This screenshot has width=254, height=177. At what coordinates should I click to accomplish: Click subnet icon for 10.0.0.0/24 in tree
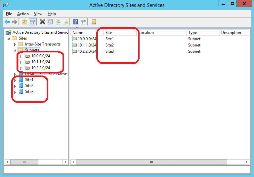[x=27, y=56]
